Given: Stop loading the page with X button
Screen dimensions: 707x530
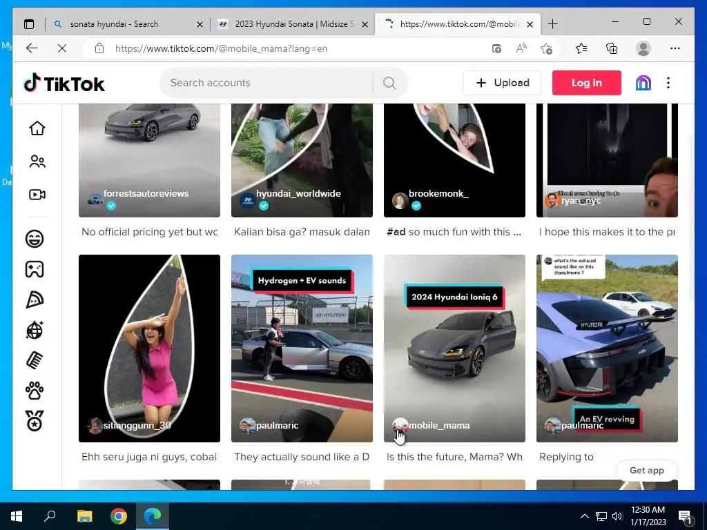Looking at the screenshot, I should coord(62,49).
